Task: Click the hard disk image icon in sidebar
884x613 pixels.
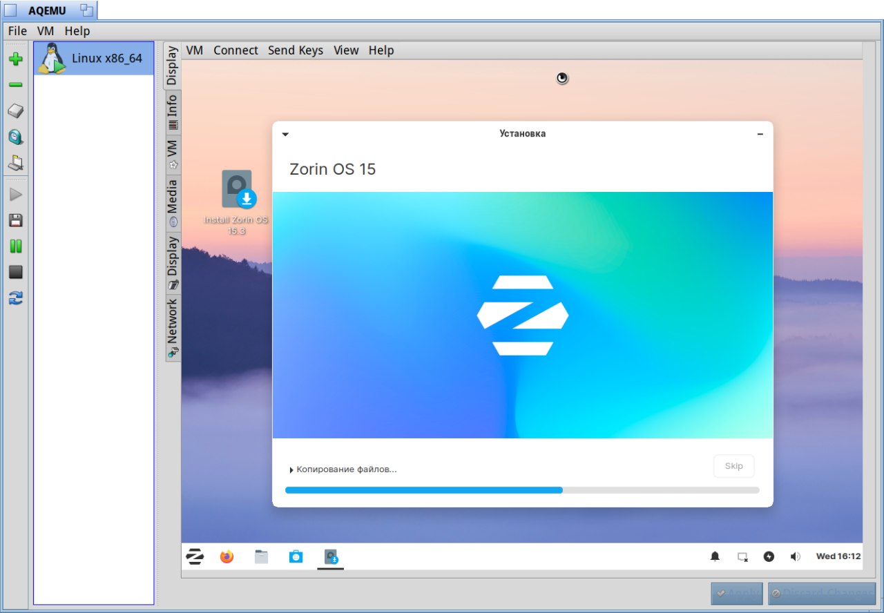Action: [15, 111]
